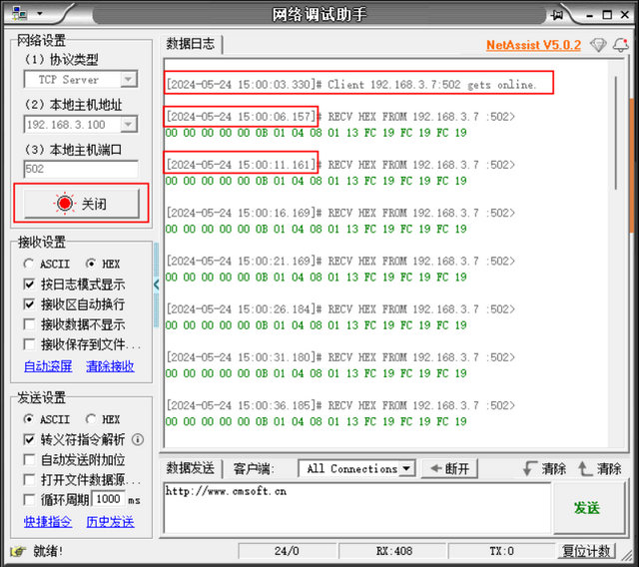Click the down-arrow 清除 clear icon
The width and height of the screenshot is (639, 567).
point(528,468)
